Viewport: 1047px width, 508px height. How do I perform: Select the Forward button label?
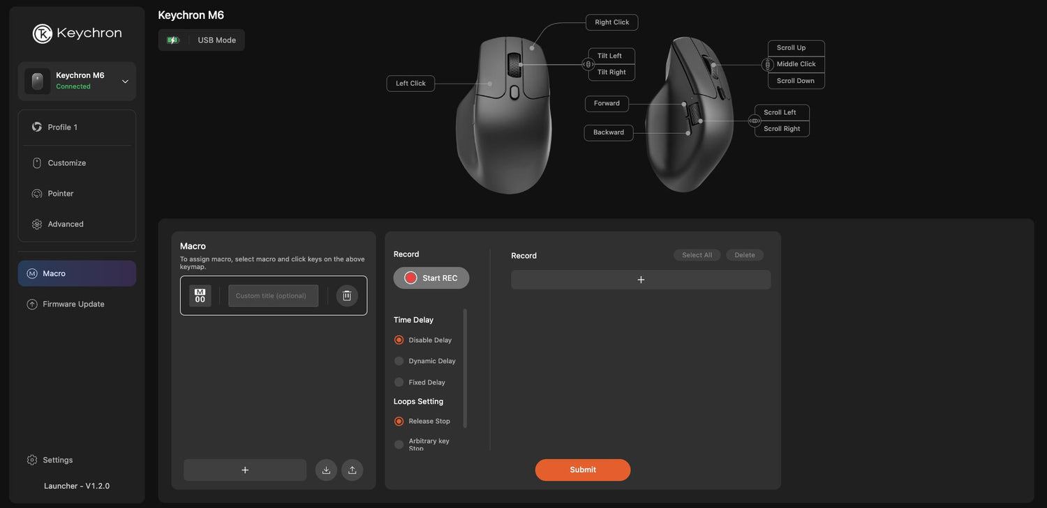click(x=607, y=104)
